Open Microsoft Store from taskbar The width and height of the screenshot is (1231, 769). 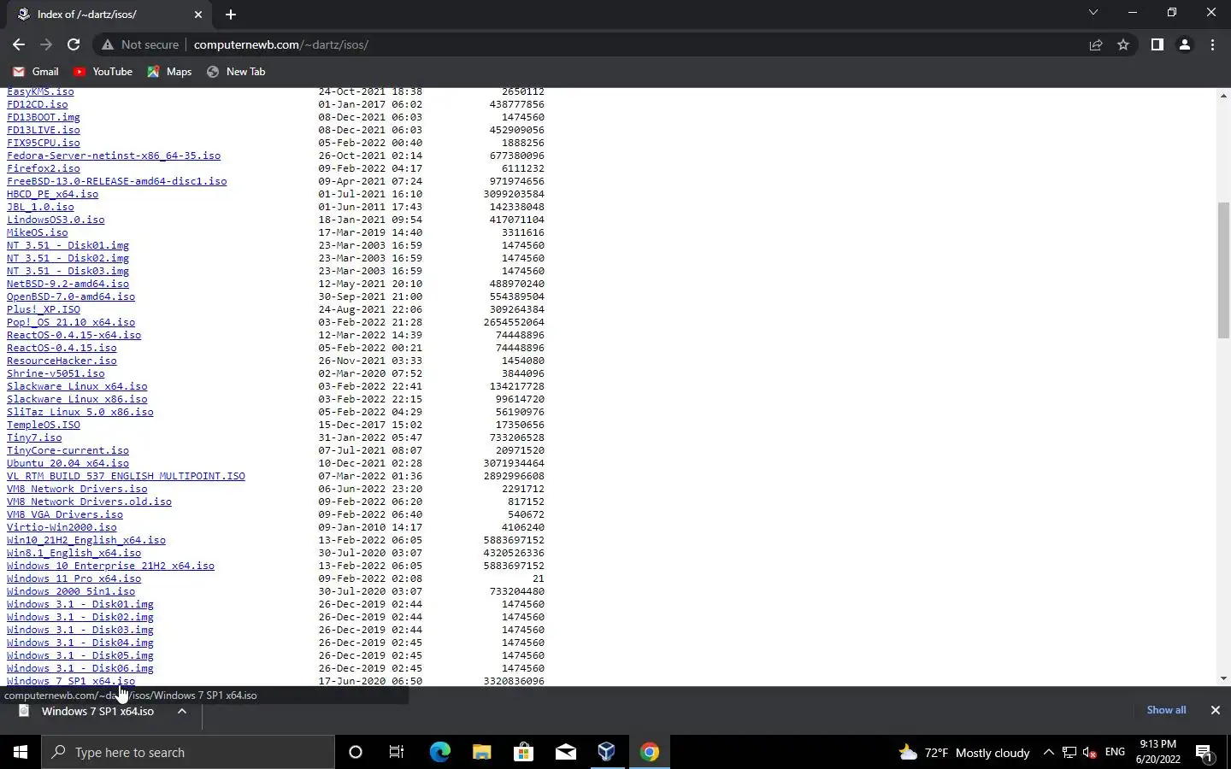point(523,752)
